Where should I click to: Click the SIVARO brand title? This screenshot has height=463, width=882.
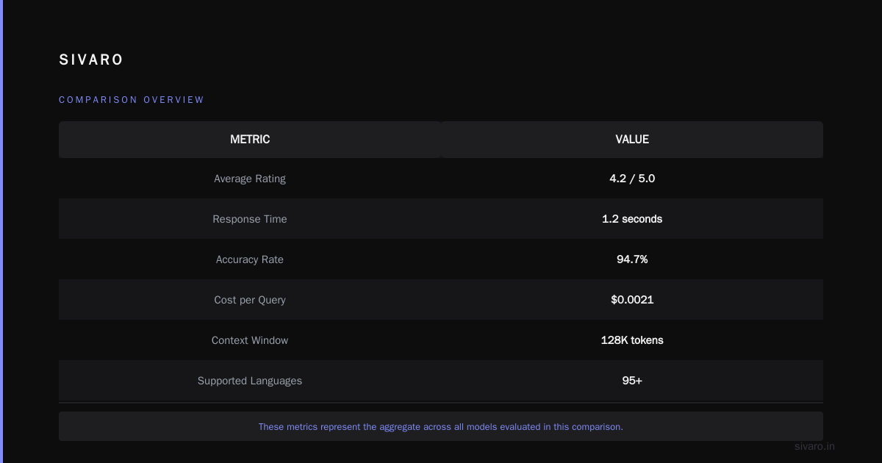pyautogui.click(x=91, y=60)
